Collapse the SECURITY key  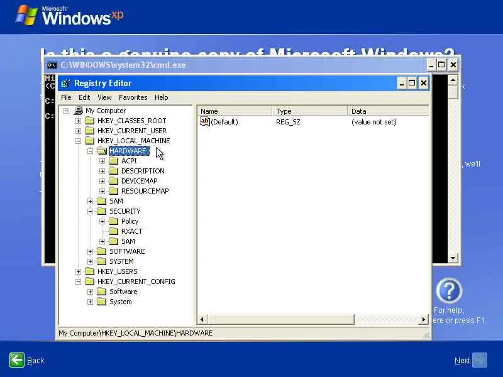[x=90, y=211]
